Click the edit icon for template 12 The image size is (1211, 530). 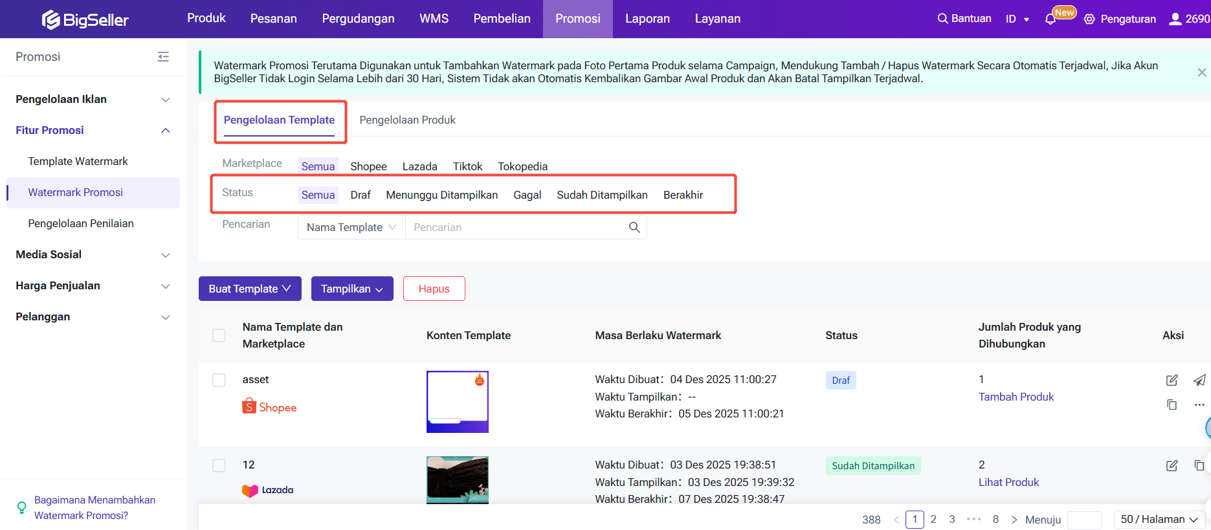pyautogui.click(x=1172, y=466)
